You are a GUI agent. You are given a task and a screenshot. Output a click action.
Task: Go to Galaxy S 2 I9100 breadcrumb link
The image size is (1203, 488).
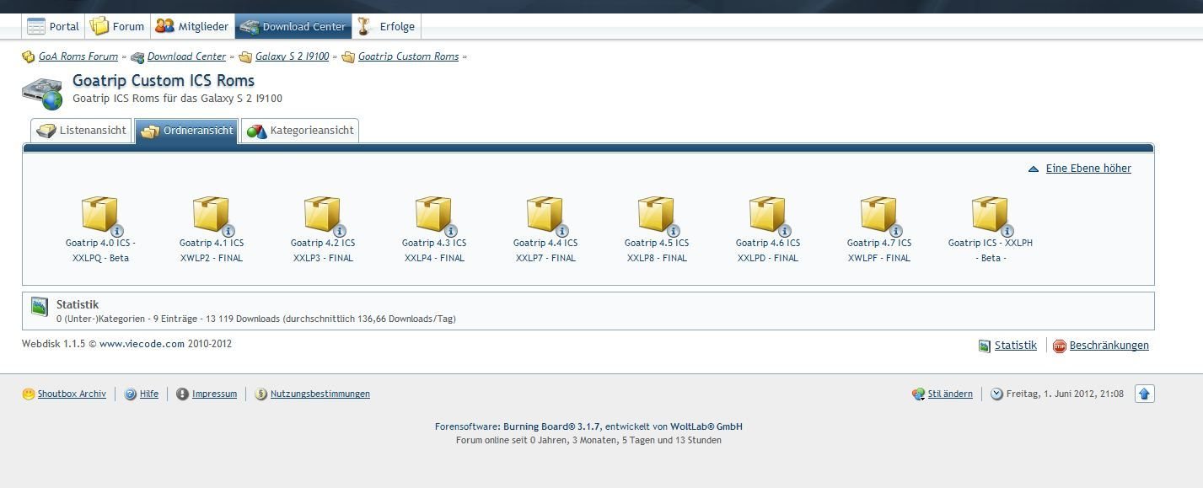[292, 56]
